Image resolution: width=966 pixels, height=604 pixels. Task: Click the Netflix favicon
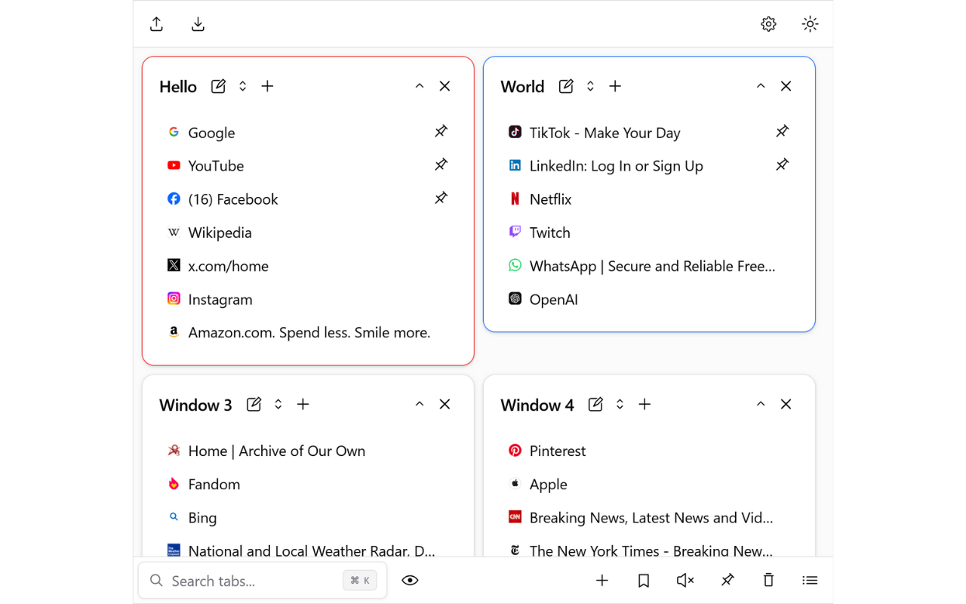click(x=515, y=199)
